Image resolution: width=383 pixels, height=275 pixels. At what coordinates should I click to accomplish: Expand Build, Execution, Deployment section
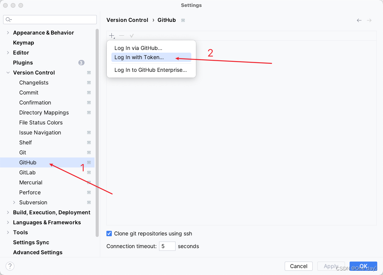pos(8,213)
